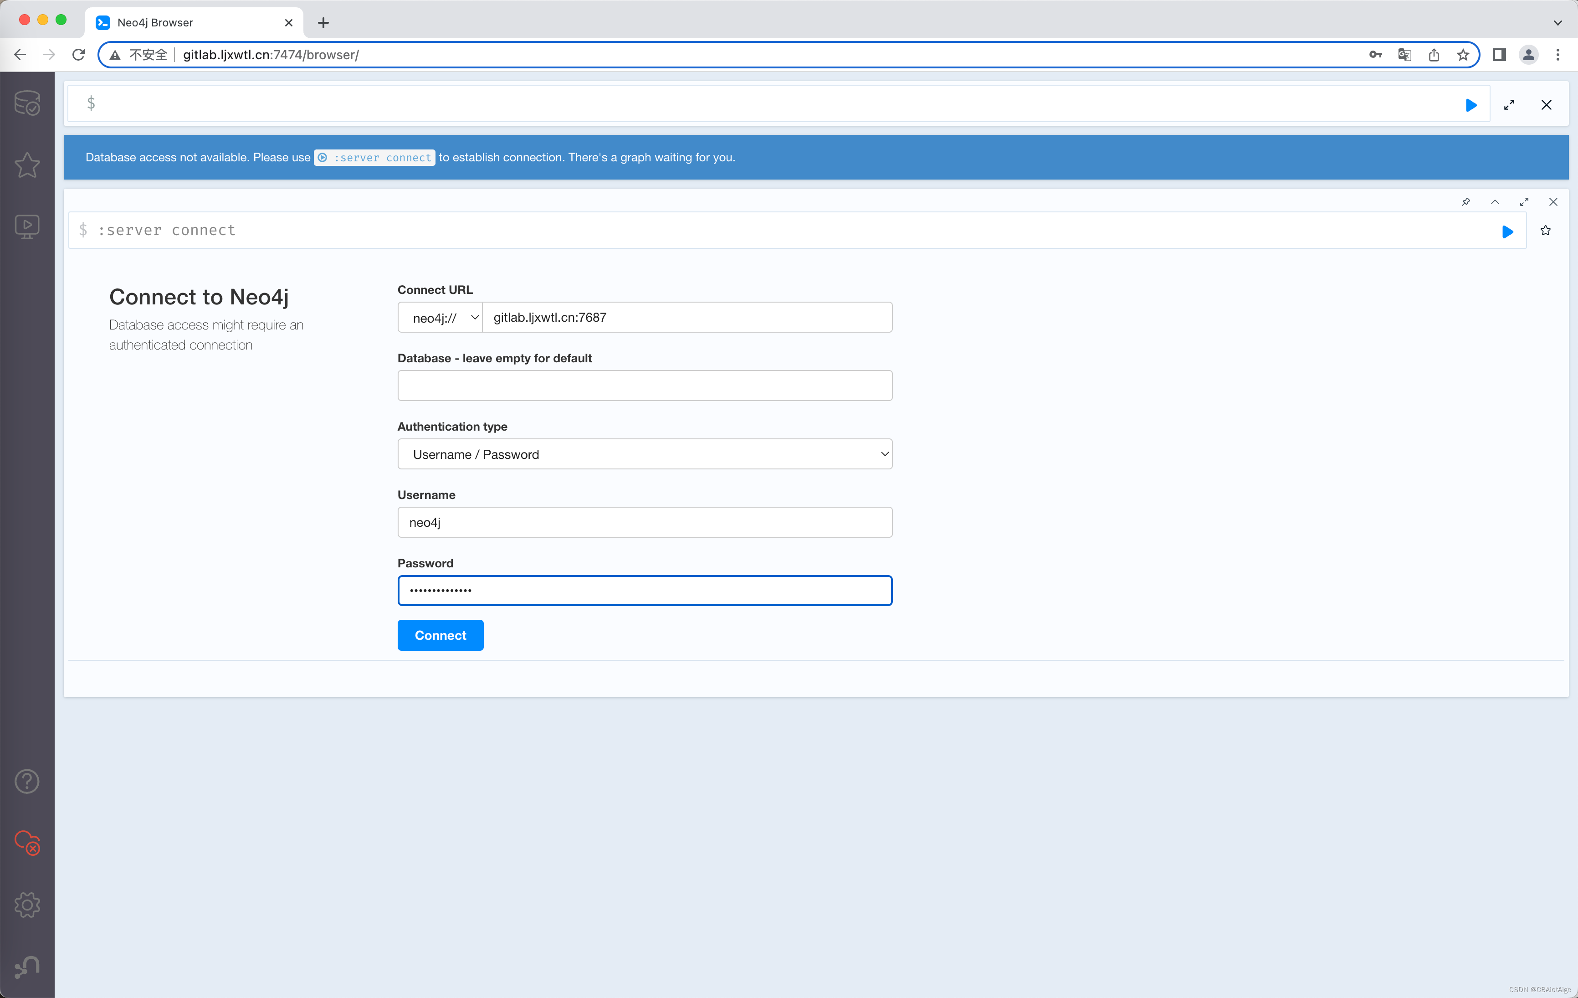
Task: Toggle the Chrome side panel icon
Action: pyautogui.click(x=1499, y=54)
